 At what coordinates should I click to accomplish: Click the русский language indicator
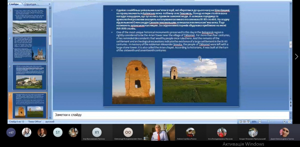coord(50,122)
